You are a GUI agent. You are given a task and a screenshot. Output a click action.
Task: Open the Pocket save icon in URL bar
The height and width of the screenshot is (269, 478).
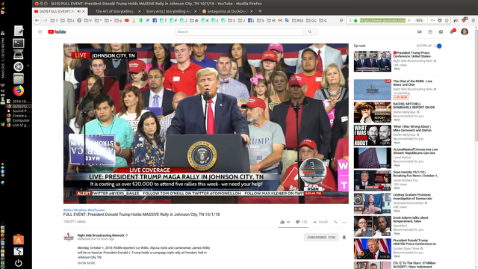pyautogui.click(x=440, y=20)
